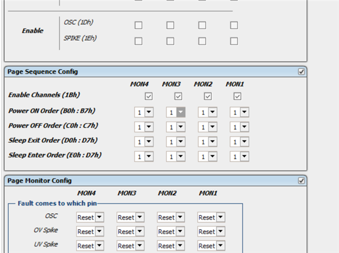This screenshot has height=253, width=339.
Task: Open Power OFF Order dropdown for MON4
Action: [144, 127]
